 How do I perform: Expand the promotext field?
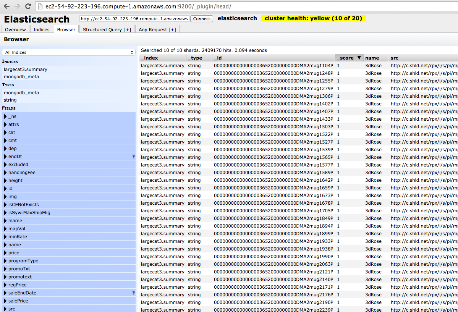(x=5, y=277)
